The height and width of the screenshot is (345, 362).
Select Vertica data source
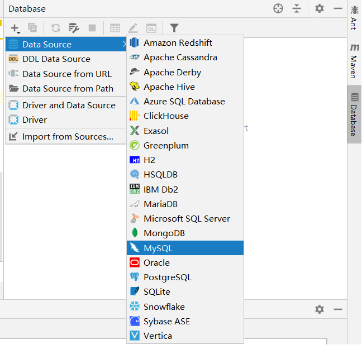[185, 336]
